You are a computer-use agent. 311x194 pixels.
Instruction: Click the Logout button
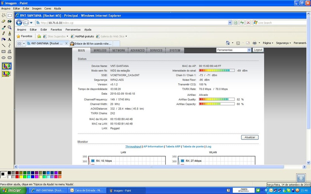click(258, 50)
